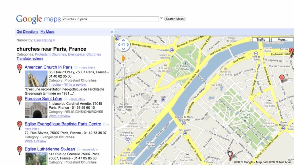Open Get Directions
294x165 pixels.
[x=27, y=32]
